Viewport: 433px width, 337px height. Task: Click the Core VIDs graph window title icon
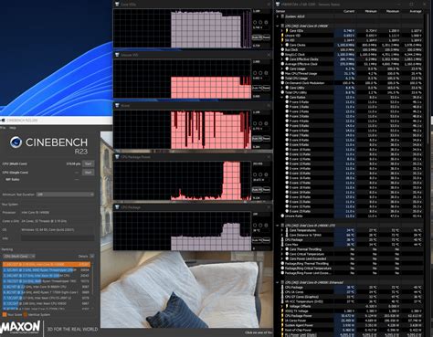click(117, 5)
